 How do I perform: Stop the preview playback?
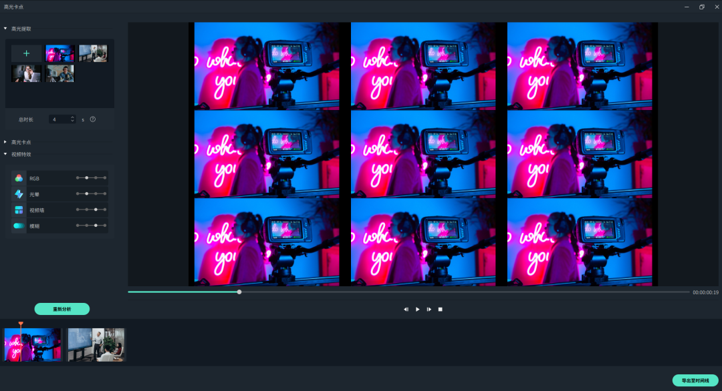point(441,310)
